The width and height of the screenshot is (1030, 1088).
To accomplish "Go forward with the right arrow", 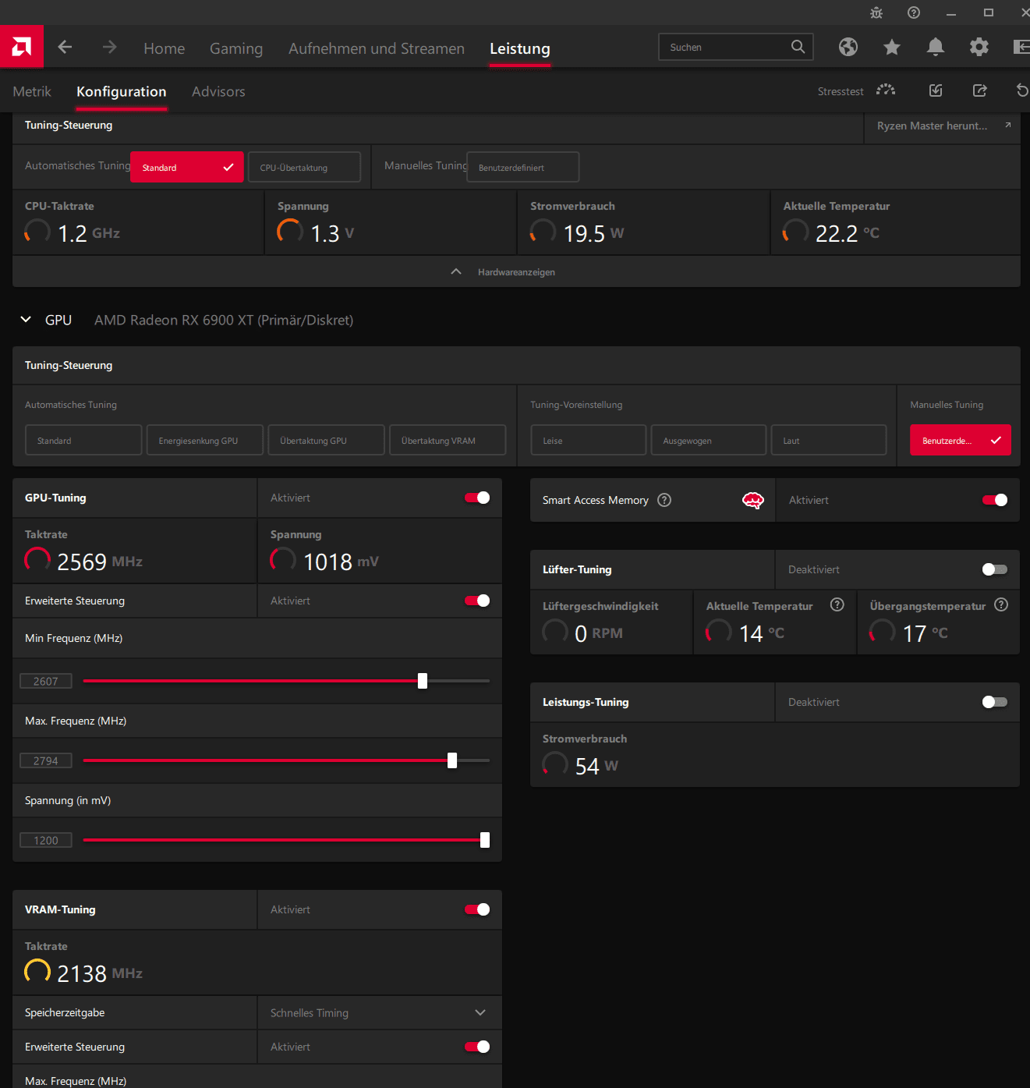I will point(109,48).
